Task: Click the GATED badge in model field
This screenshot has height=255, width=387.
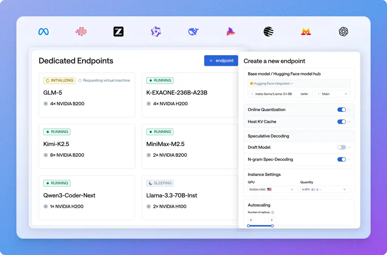Action: 304,94
